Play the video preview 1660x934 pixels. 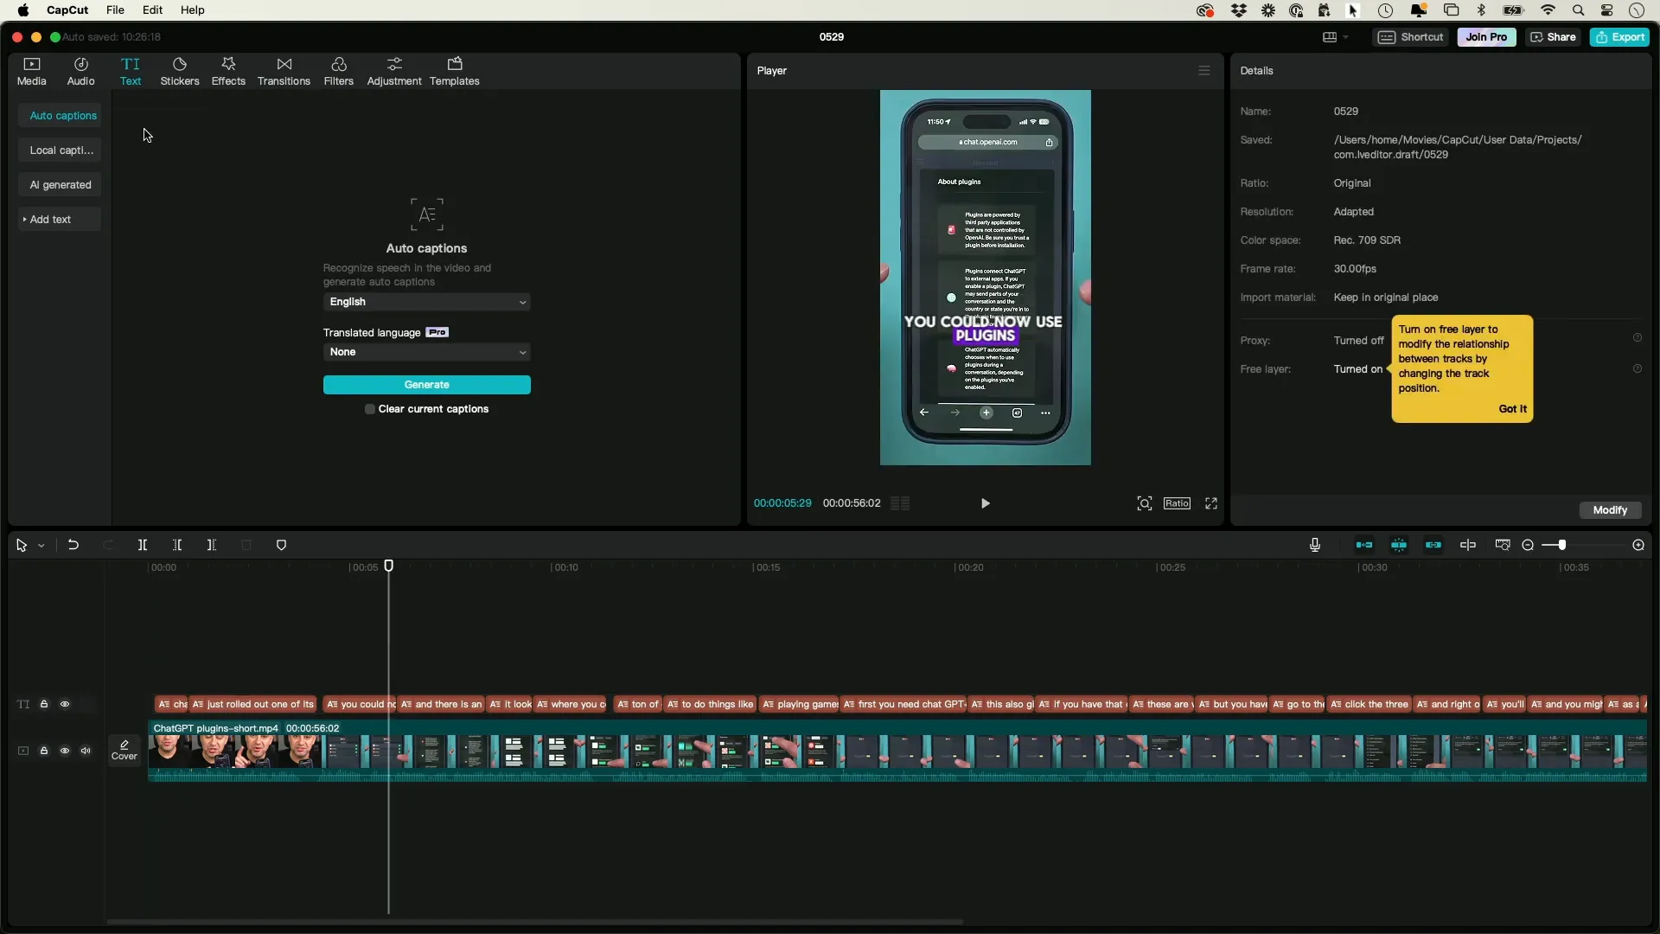[x=985, y=503]
